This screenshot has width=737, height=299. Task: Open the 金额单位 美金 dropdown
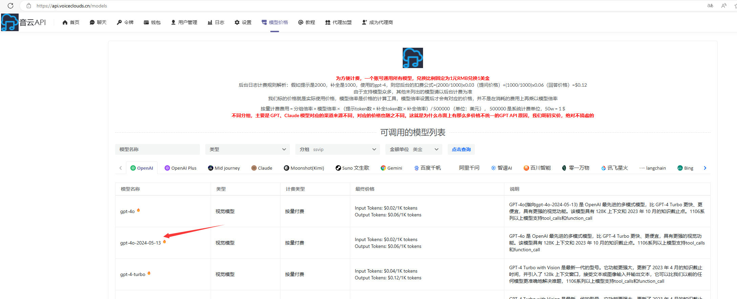coord(414,149)
